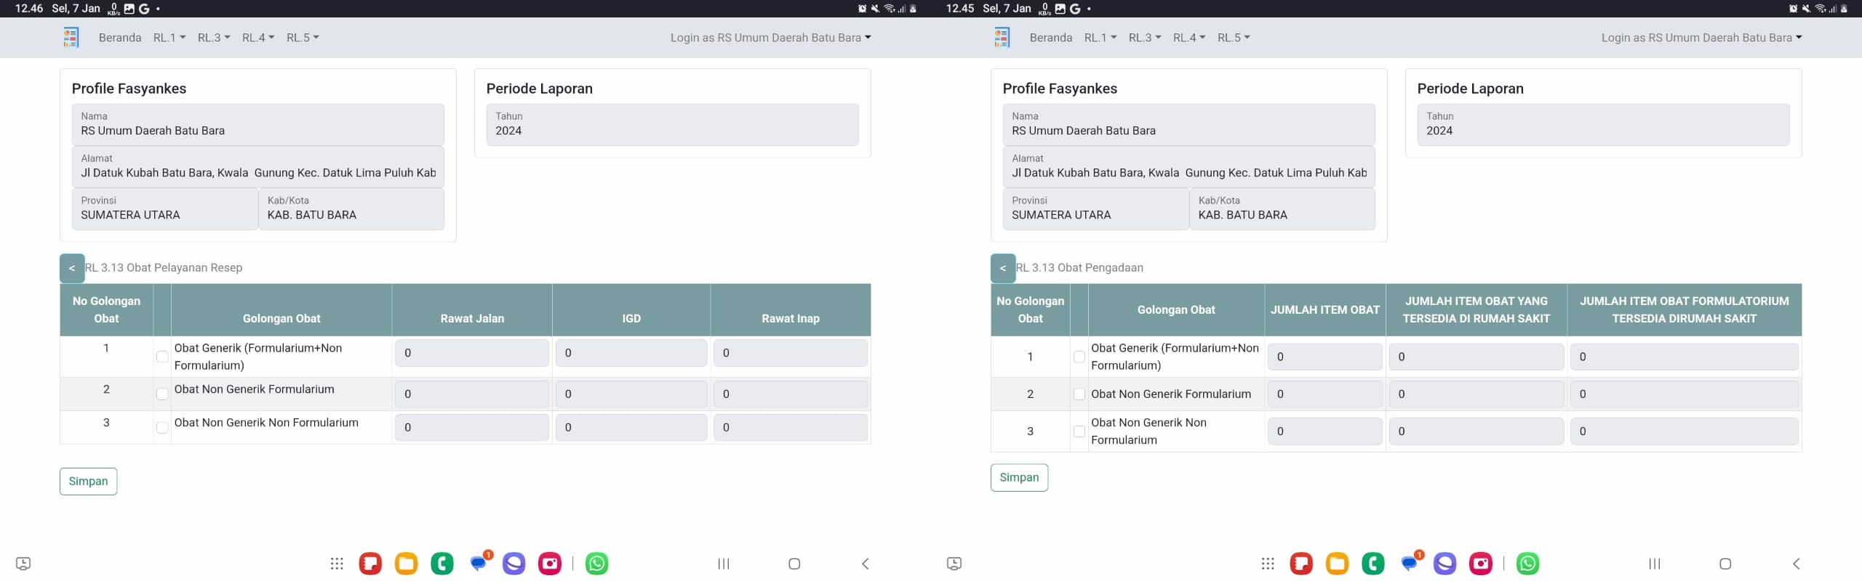Image resolution: width=1862 pixels, height=581 pixels.
Task: Open the yellow My Files folder in left dock
Action: (406, 564)
